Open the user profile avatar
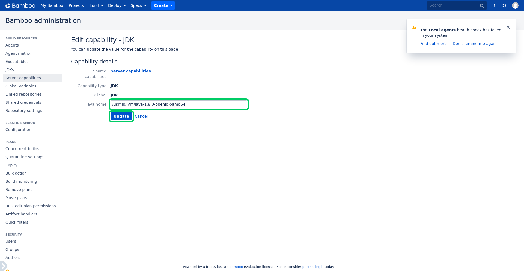The width and height of the screenshot is (524, 271). (x=515, y=5)
